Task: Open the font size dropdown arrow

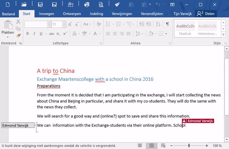Action: (64, 24)
